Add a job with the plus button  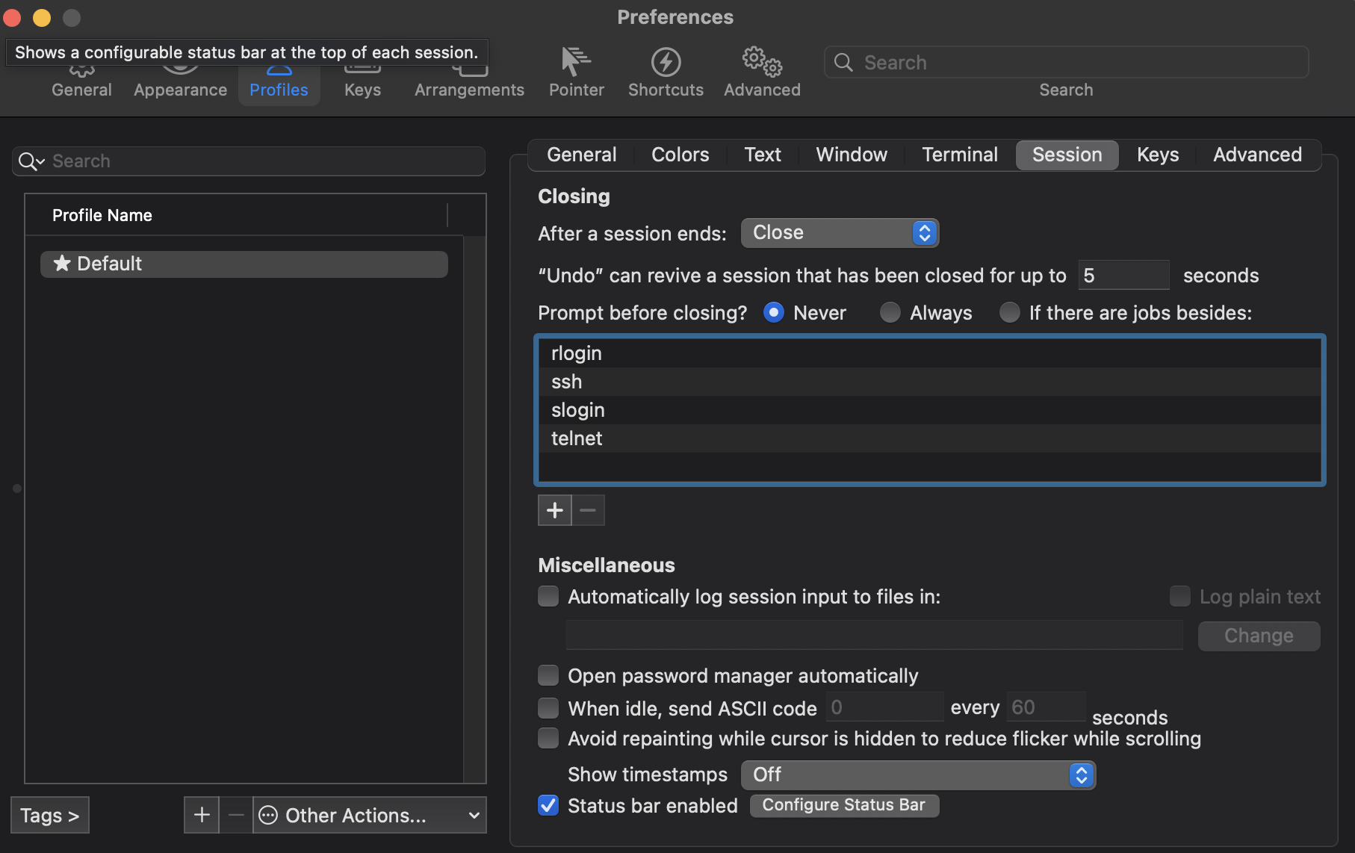point(554,510)
